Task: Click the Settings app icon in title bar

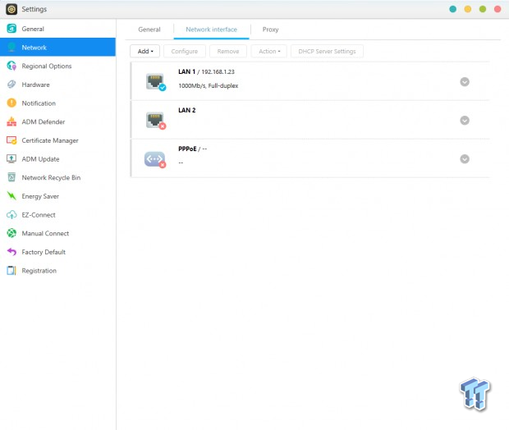Action: pyautogui.click(x=11, y=9)
